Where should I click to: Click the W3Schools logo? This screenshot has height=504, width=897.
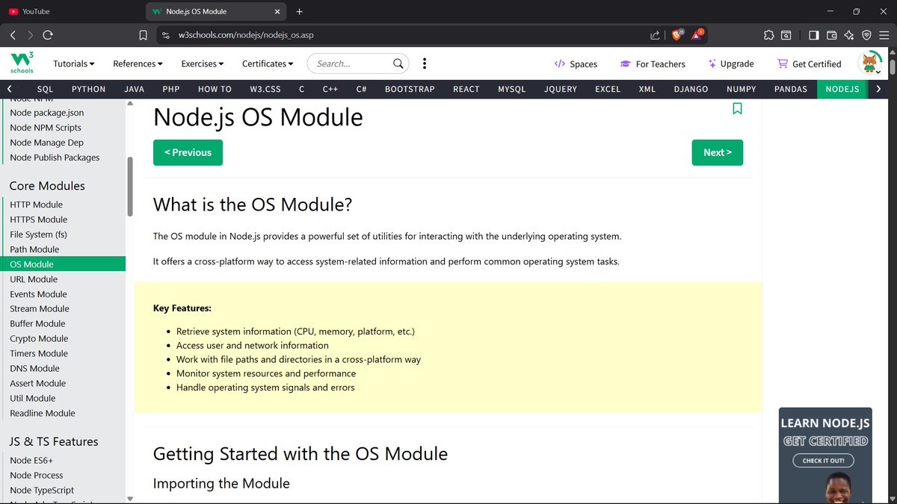[x=21, y=63]
